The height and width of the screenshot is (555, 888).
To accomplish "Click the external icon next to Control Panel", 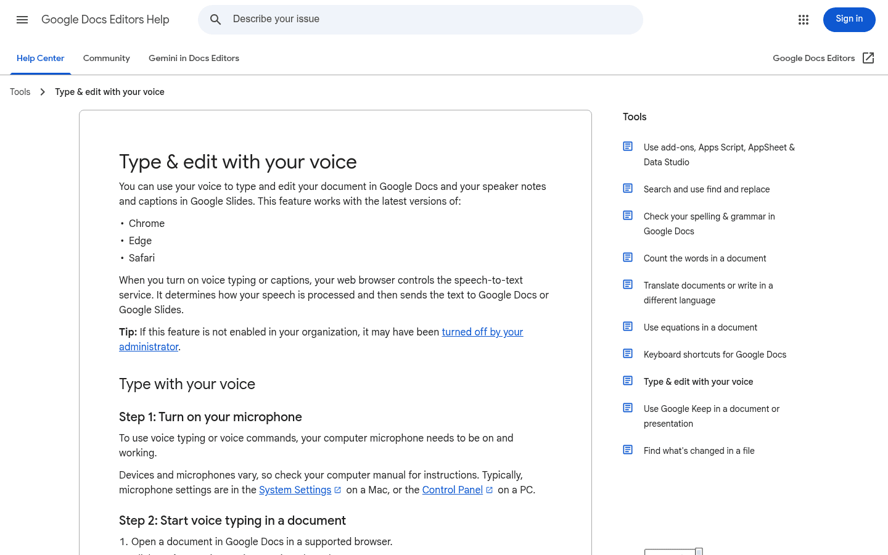I will point(490,490).
